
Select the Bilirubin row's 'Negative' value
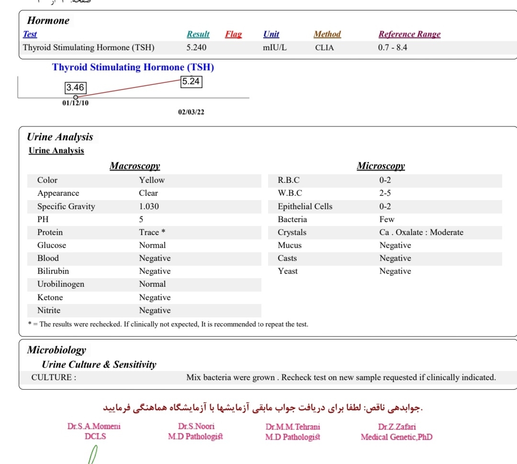click(x=155, y=272)
